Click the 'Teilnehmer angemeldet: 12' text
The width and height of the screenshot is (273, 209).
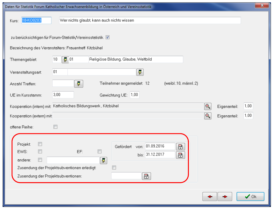pos(124,84)
